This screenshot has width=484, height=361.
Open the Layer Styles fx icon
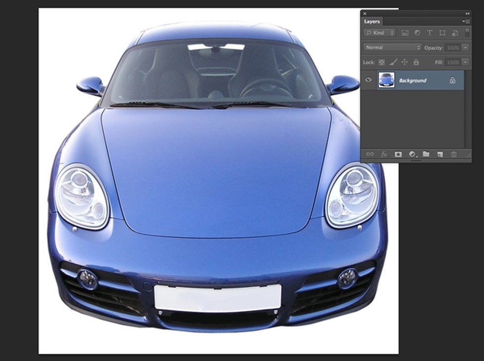pos(383,154)
